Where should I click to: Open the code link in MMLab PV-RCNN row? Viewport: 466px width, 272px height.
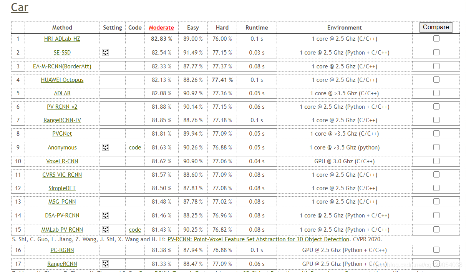coord(135,230)
